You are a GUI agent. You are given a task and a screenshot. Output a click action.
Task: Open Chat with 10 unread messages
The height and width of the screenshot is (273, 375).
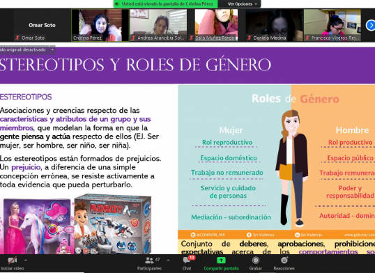[x=187, y=260]
